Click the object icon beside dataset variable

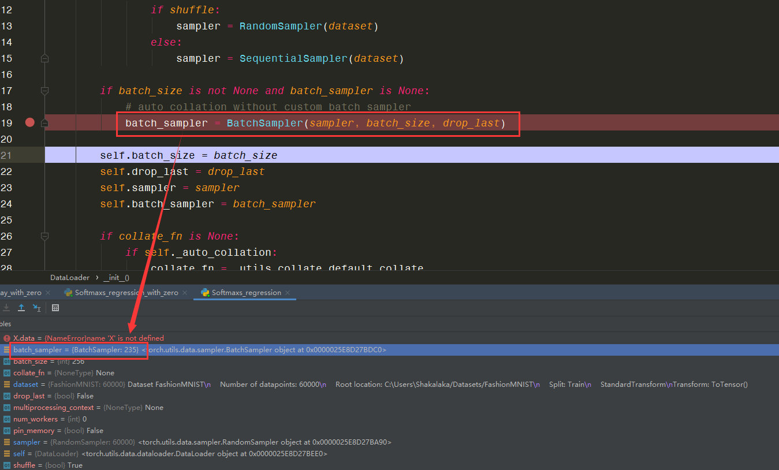tap(7, 385)
